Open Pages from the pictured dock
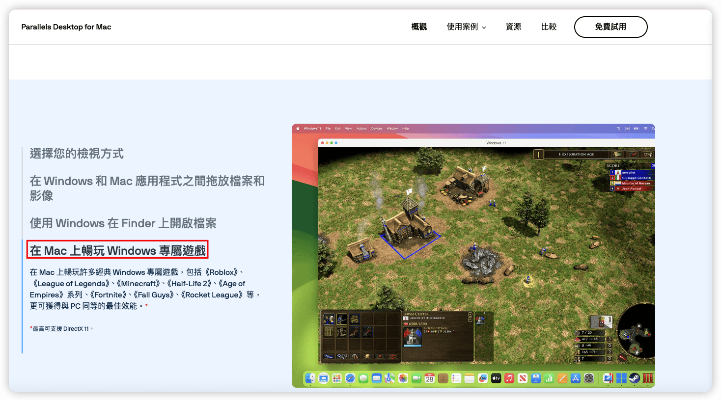721x401 pixels. 562,378
